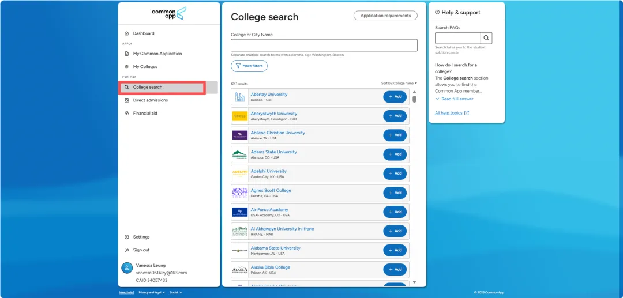Open Dashboard from the sidebar
623x298 pixels.
click(x=144, y=33)
